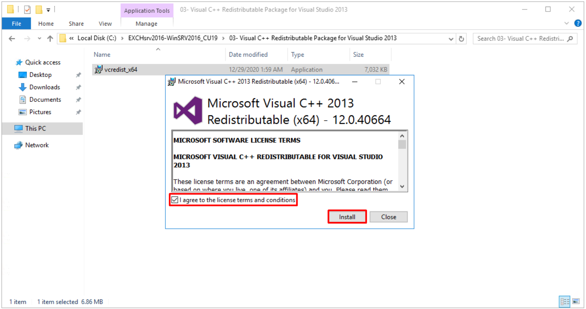Open the Manage ribbon tab
Screen dimensions: 586x309
147,24
